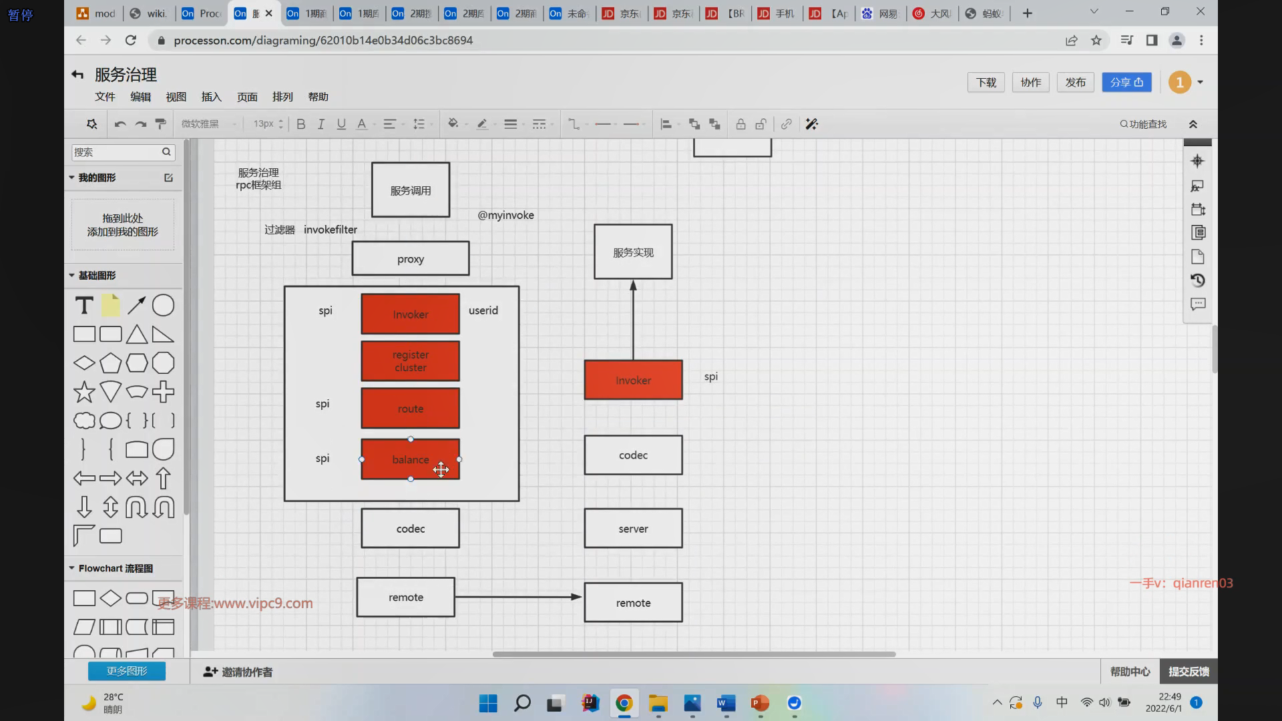Click the 更多图形 button
1282x721 pixels.
(127, 671)
